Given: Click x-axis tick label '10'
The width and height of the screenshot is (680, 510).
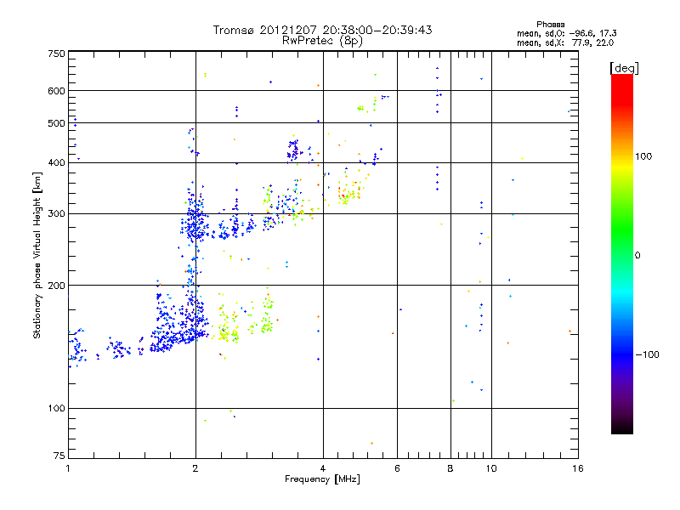Looking at the screenshot, I should 491,468.
